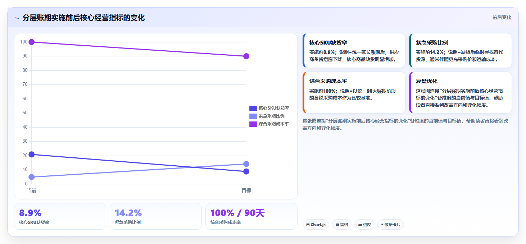Click the 目标 axis label
The width and height of the screenshot is (526, 244).
(x=246, y=190)
